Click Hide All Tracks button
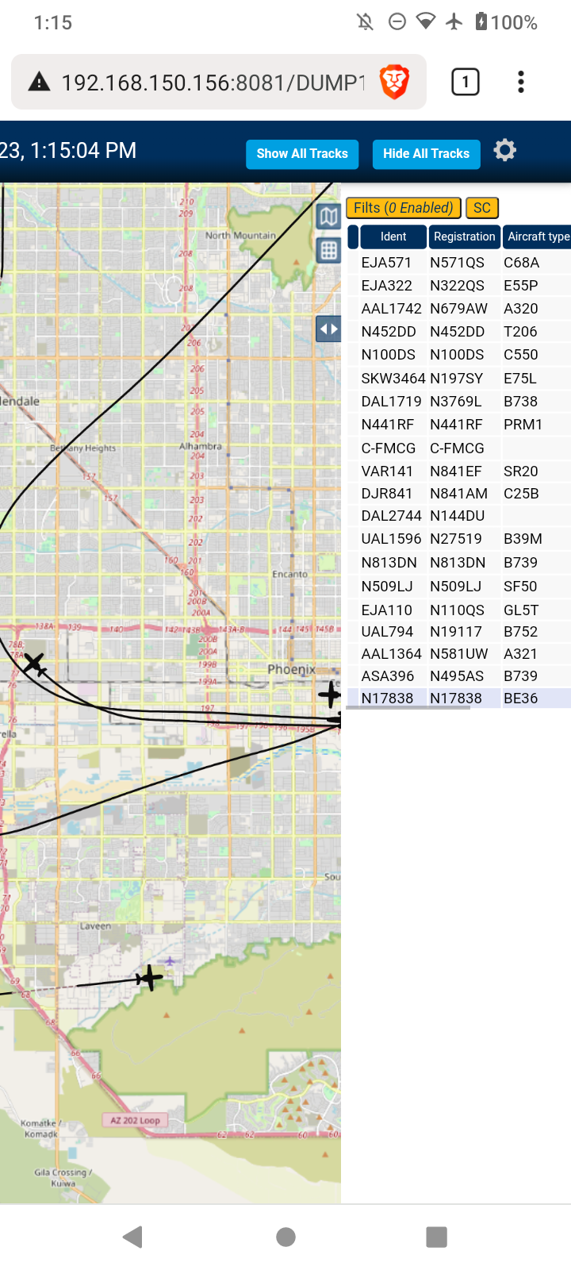 point(426,154)
